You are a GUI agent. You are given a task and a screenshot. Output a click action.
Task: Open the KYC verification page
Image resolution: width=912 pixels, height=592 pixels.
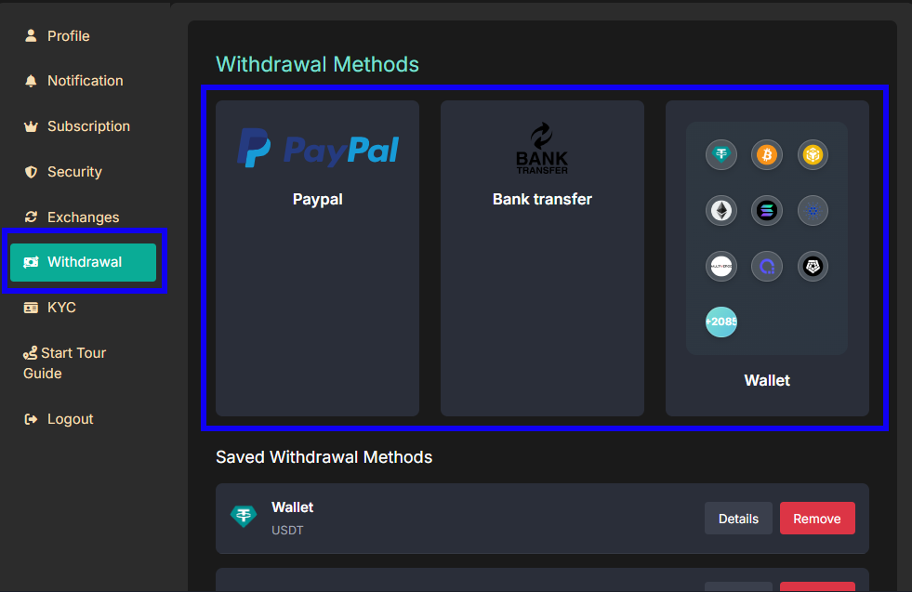[61, 308]
